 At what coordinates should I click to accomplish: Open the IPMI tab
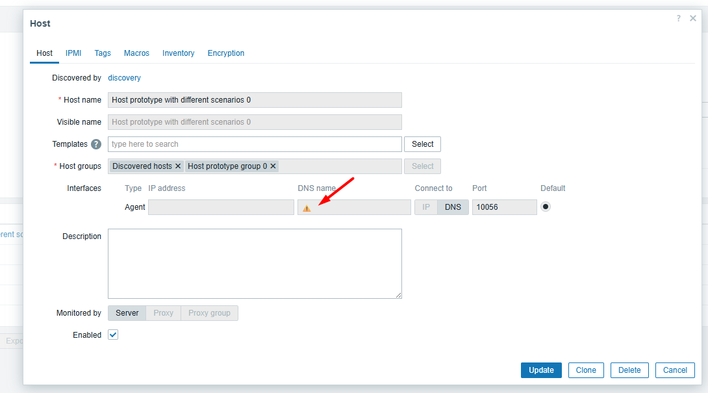pyautogui.click(x=73, y=53)
